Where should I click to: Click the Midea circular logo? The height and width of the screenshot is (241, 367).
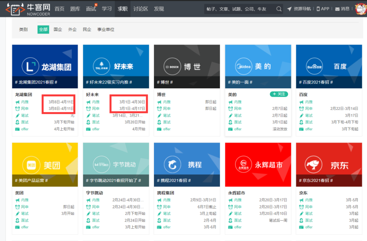click(x=243, y=67)
